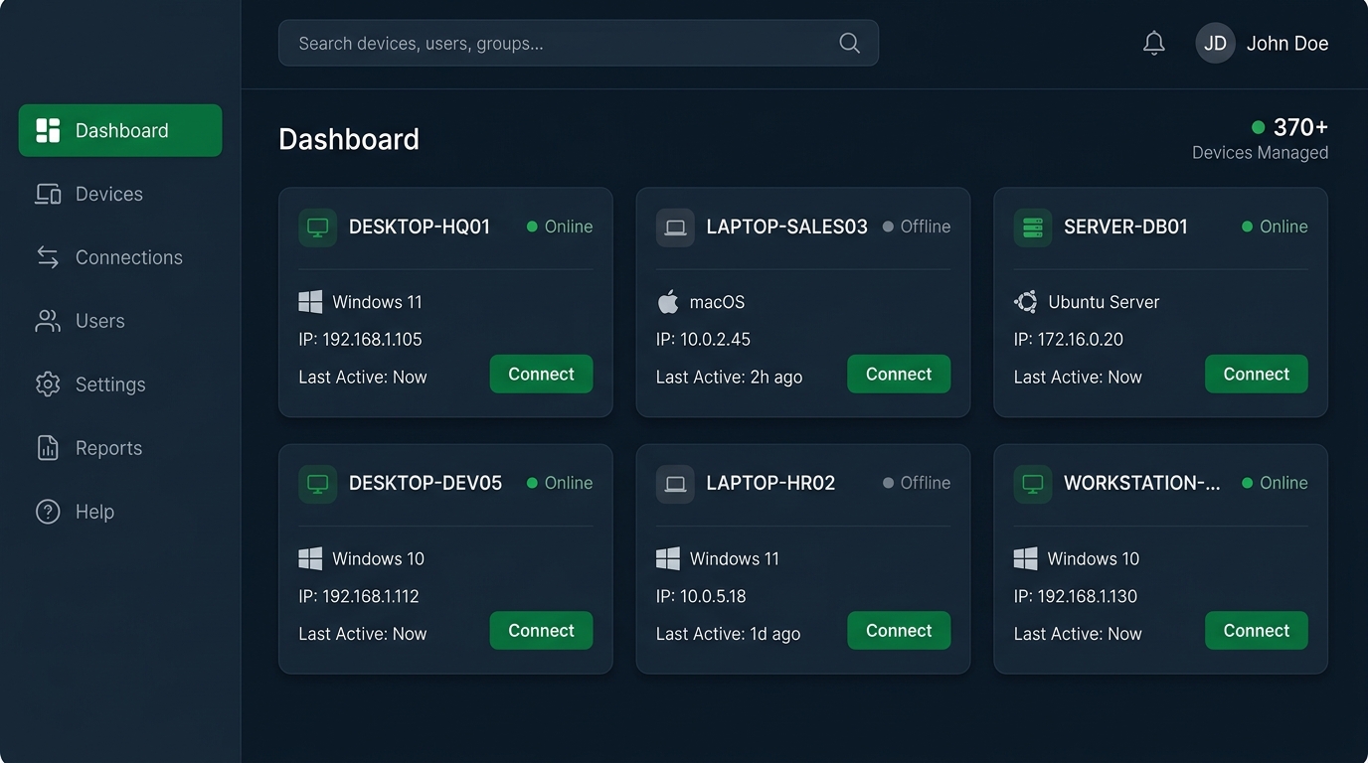Click IP 192.168.1.112 text
Screen dimensions: 1368x763
click(x=359, y=597)
